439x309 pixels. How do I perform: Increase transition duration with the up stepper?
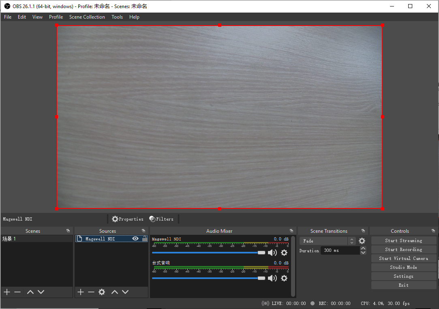tap(363, 248)
